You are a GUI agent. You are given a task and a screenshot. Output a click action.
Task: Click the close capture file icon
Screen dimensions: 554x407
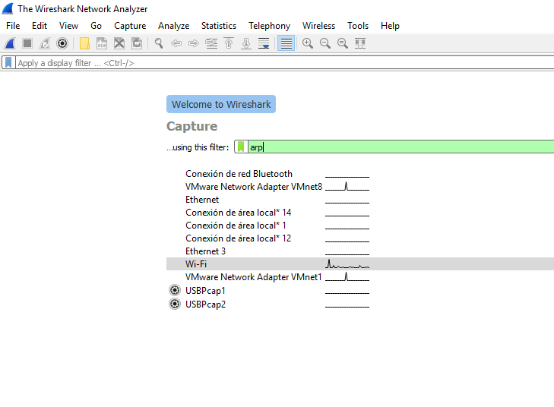(119, 43)
